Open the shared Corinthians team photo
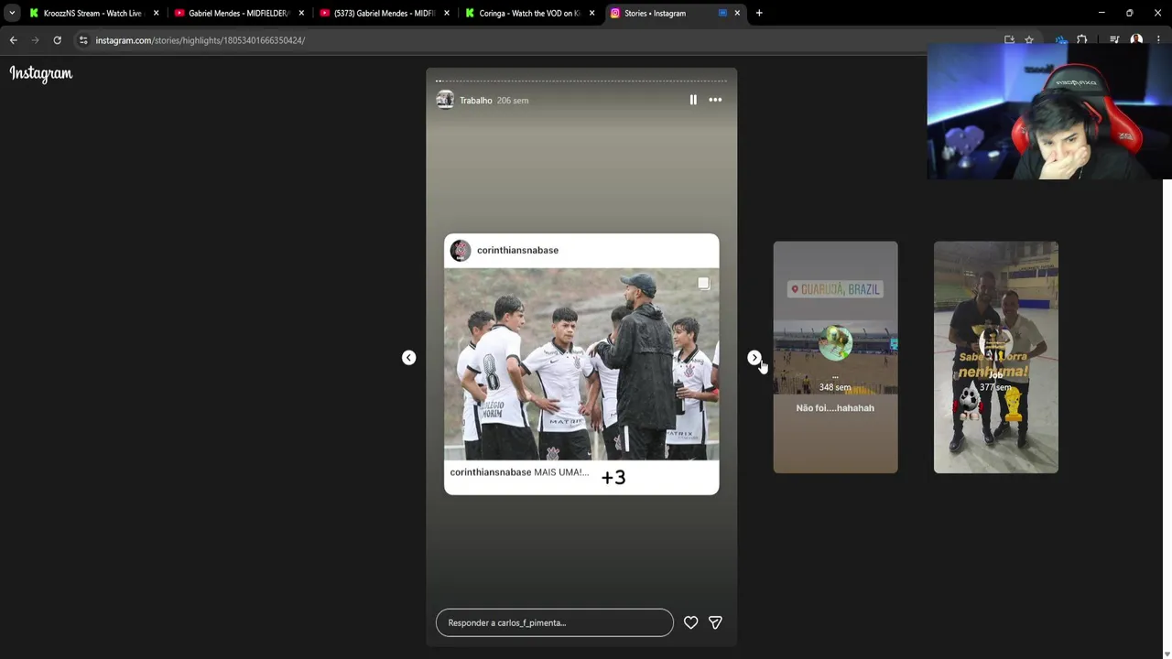This screenshot has height=659, width=1172. click(581, 364)
